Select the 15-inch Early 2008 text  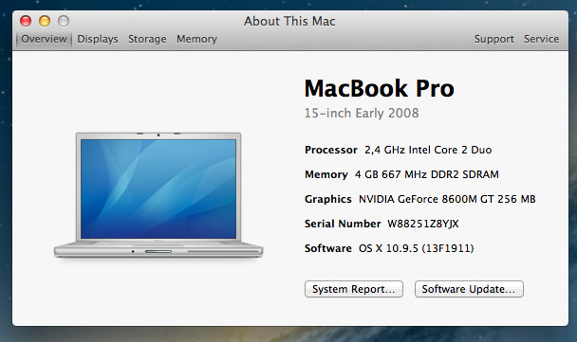[x=362, y=113]
